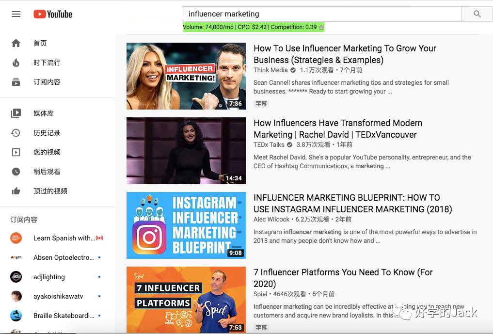
Task: Click the 顶过的视频 thumbs-up icon
Action: 16,191
